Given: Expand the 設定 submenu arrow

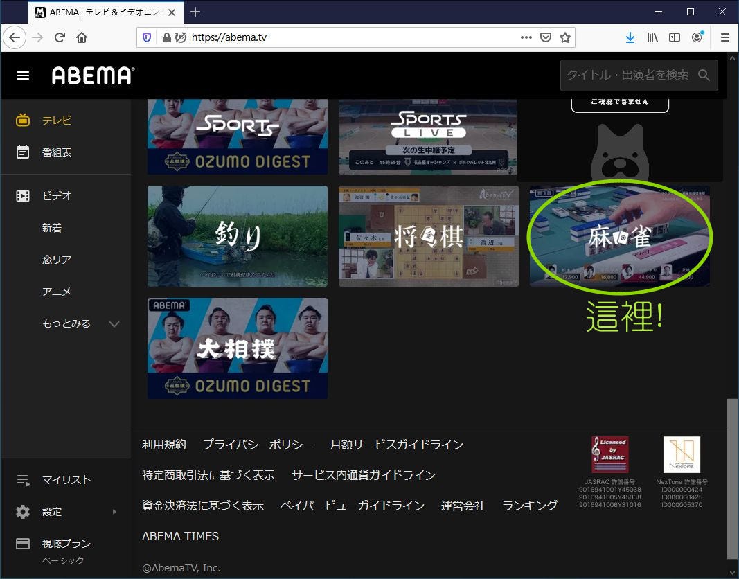Looking at the screenshot, I should coord(114,512).
